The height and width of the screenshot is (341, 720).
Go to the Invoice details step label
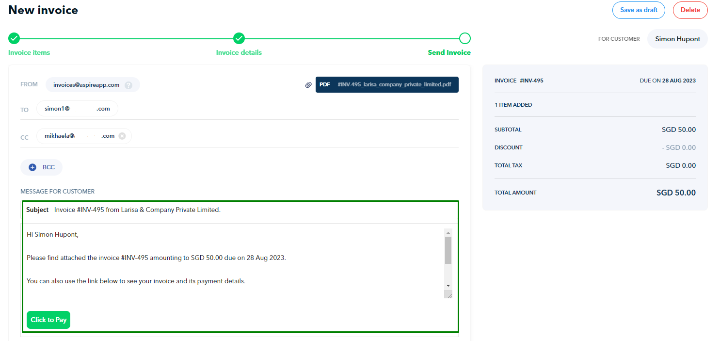(x=239, y=52)
